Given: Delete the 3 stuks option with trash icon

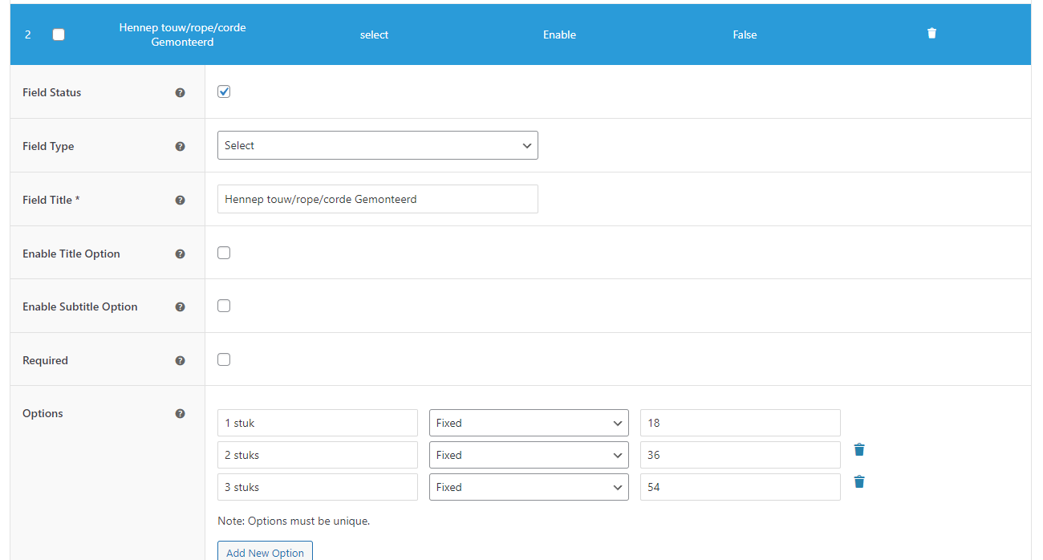Looking at the screenshot, I should (x=859, y=481).
